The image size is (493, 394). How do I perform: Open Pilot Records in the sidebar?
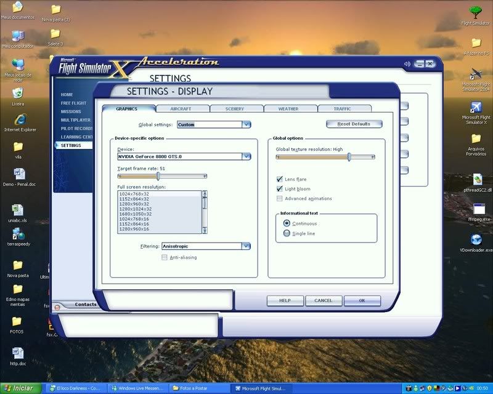[76, 129]
